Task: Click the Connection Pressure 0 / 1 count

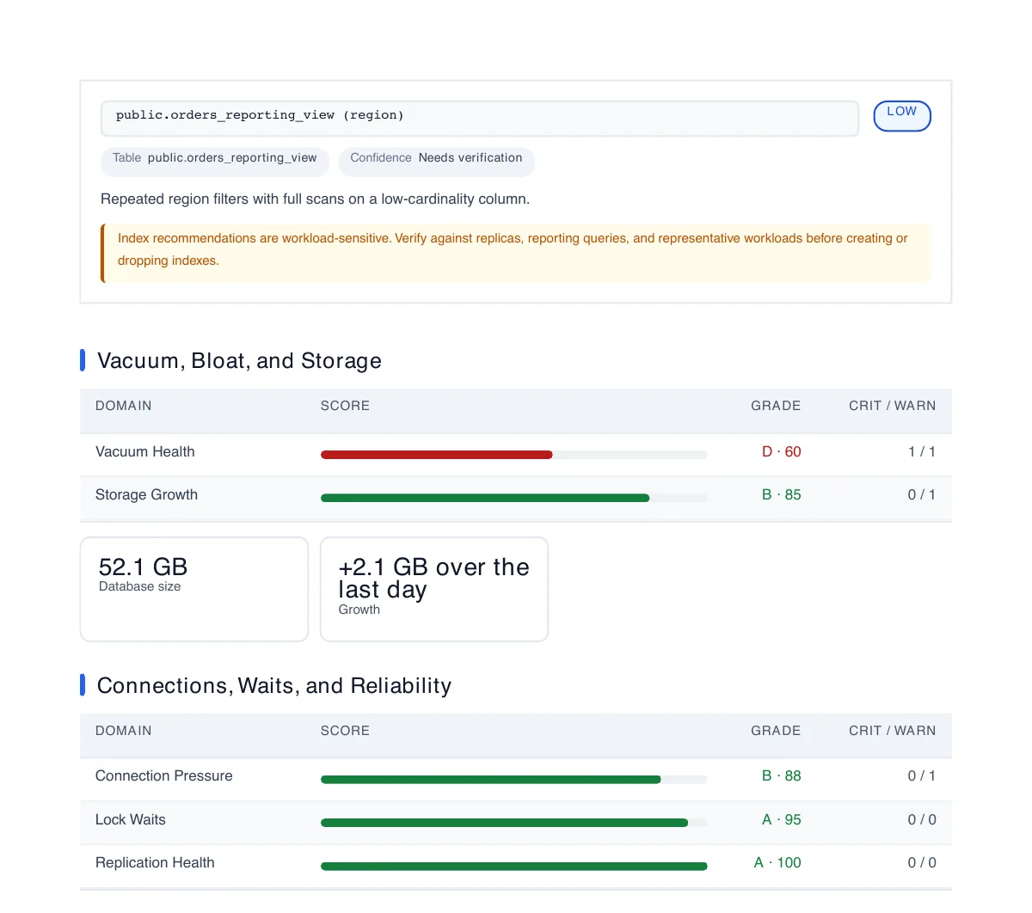Action: point(922,775)
